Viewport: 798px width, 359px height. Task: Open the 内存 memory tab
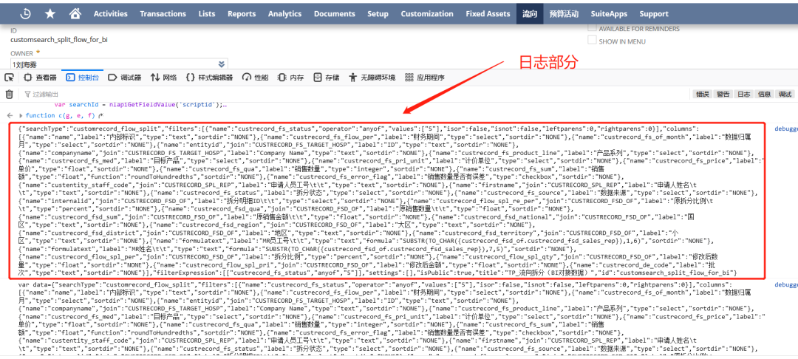(x=290, y=78)
